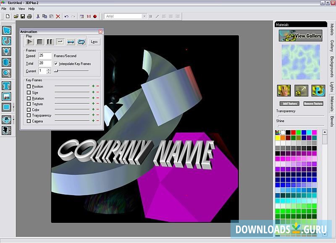Open the View menu

point(21,8)
